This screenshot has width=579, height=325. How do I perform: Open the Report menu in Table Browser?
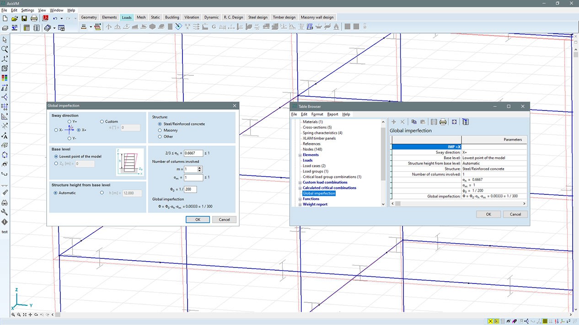coord(332,114)
